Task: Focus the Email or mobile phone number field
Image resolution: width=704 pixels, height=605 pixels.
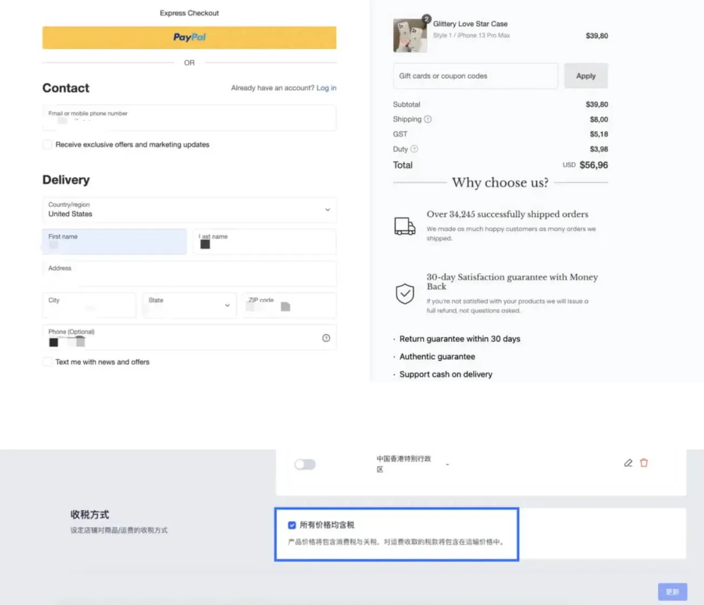Action: tap(189, 118)
